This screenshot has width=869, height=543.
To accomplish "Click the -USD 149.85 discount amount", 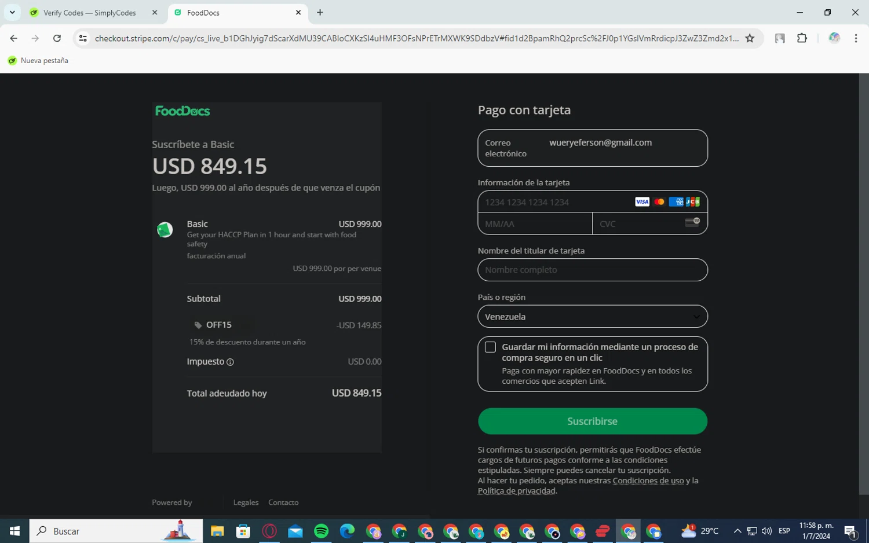I will [x=359, y=325].
